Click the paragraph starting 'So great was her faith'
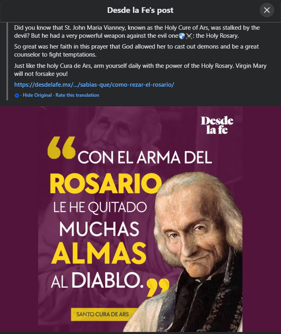 coord(136,51)
